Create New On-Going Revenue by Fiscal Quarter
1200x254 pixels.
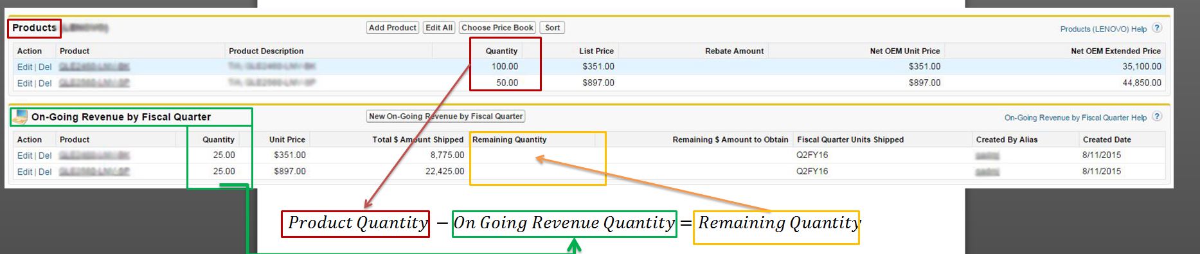click(445, 116)
